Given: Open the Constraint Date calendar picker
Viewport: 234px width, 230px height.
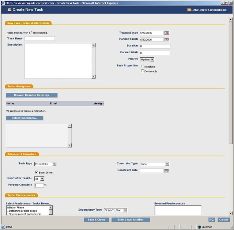Looking at the screenshot, I should pyautogui.click(x=166, y=170).
